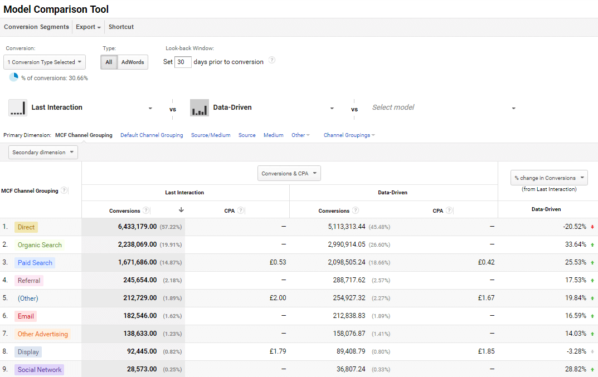
Task: Open help for Last Interaction Conversions column
Action: [145, 210]
